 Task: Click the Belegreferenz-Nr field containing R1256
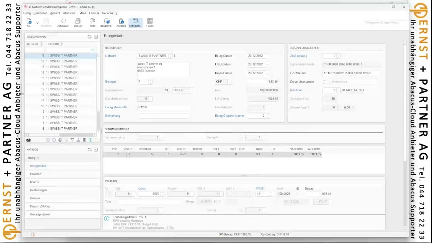click(x=163, y=107)
